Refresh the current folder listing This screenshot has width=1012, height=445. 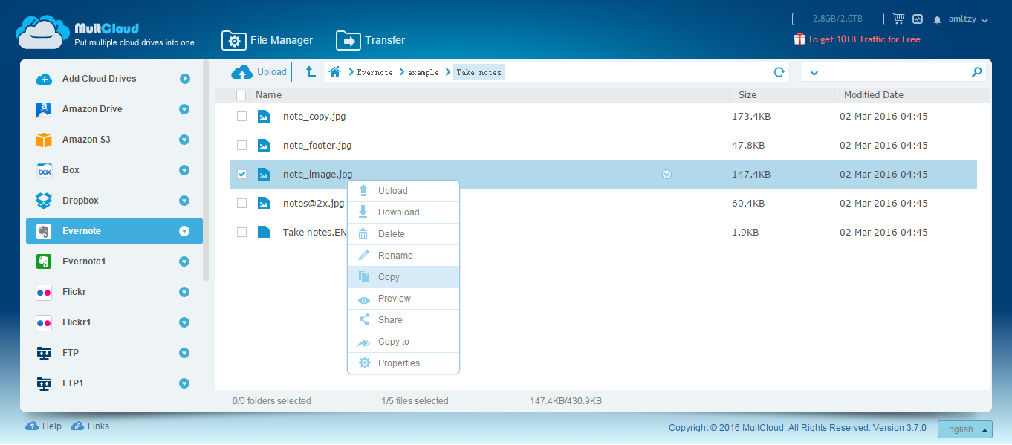coord(779,72)
